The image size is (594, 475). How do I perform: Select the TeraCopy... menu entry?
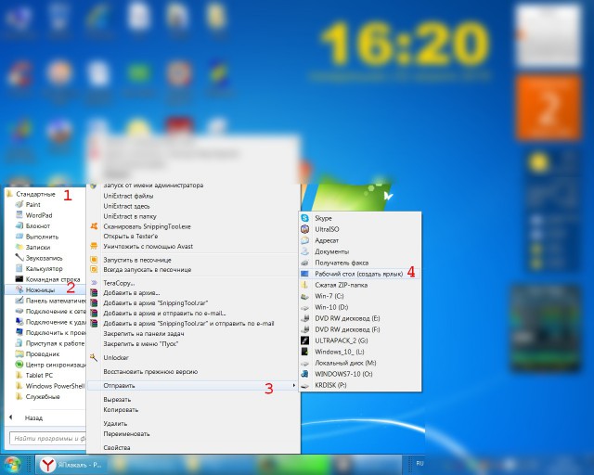tap(119, 283)
